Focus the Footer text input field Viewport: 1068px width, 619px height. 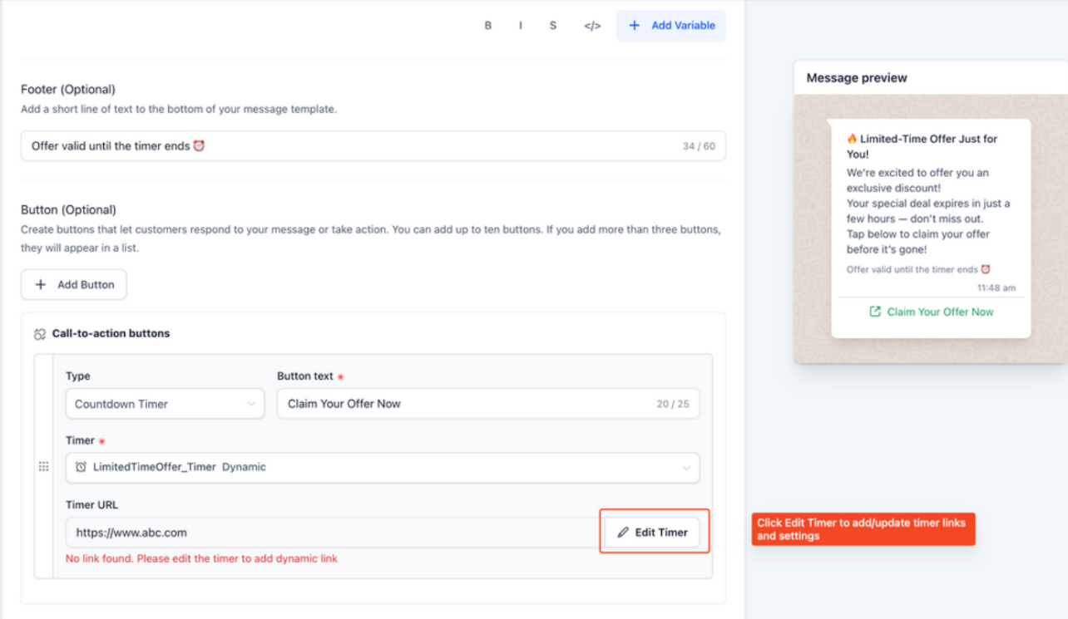tap(349, 146)
